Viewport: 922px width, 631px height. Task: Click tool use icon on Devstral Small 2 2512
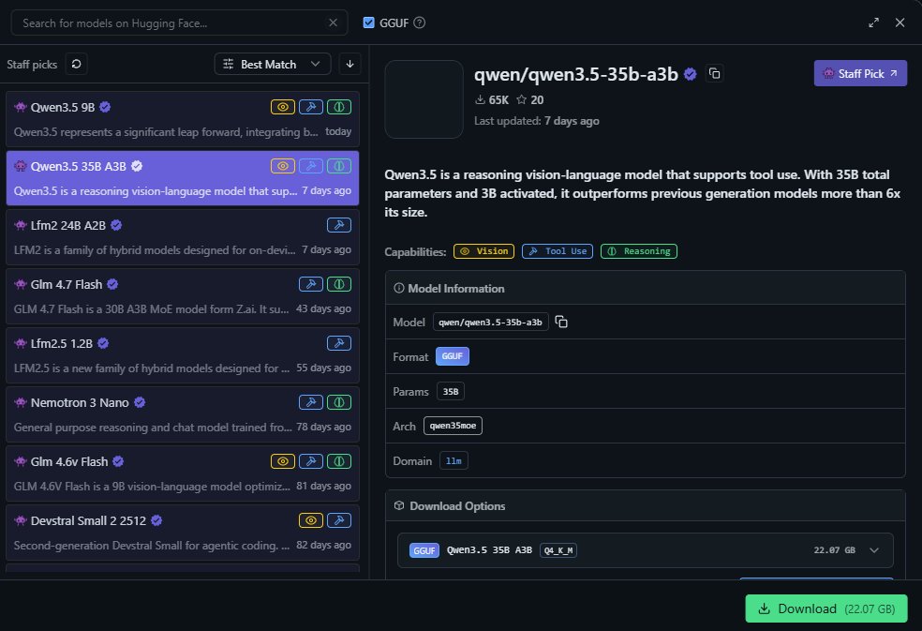(339, 521)
